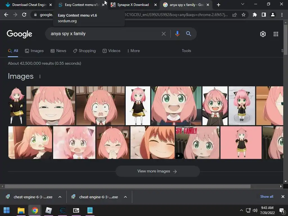Click the horizontal page scrollbar
Viewport: 288px width, 216px height.
click(128, 186)
